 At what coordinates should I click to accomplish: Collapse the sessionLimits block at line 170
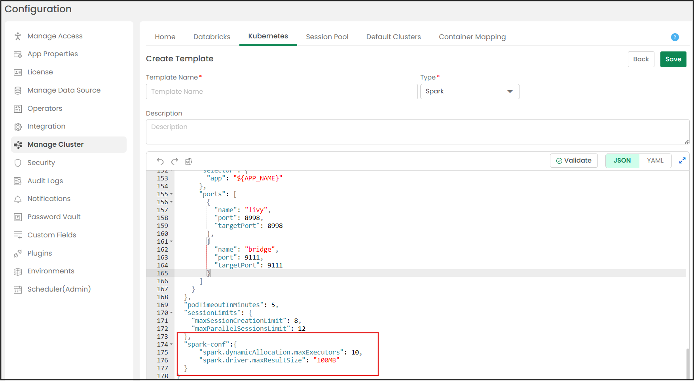[x=171, y=313]
